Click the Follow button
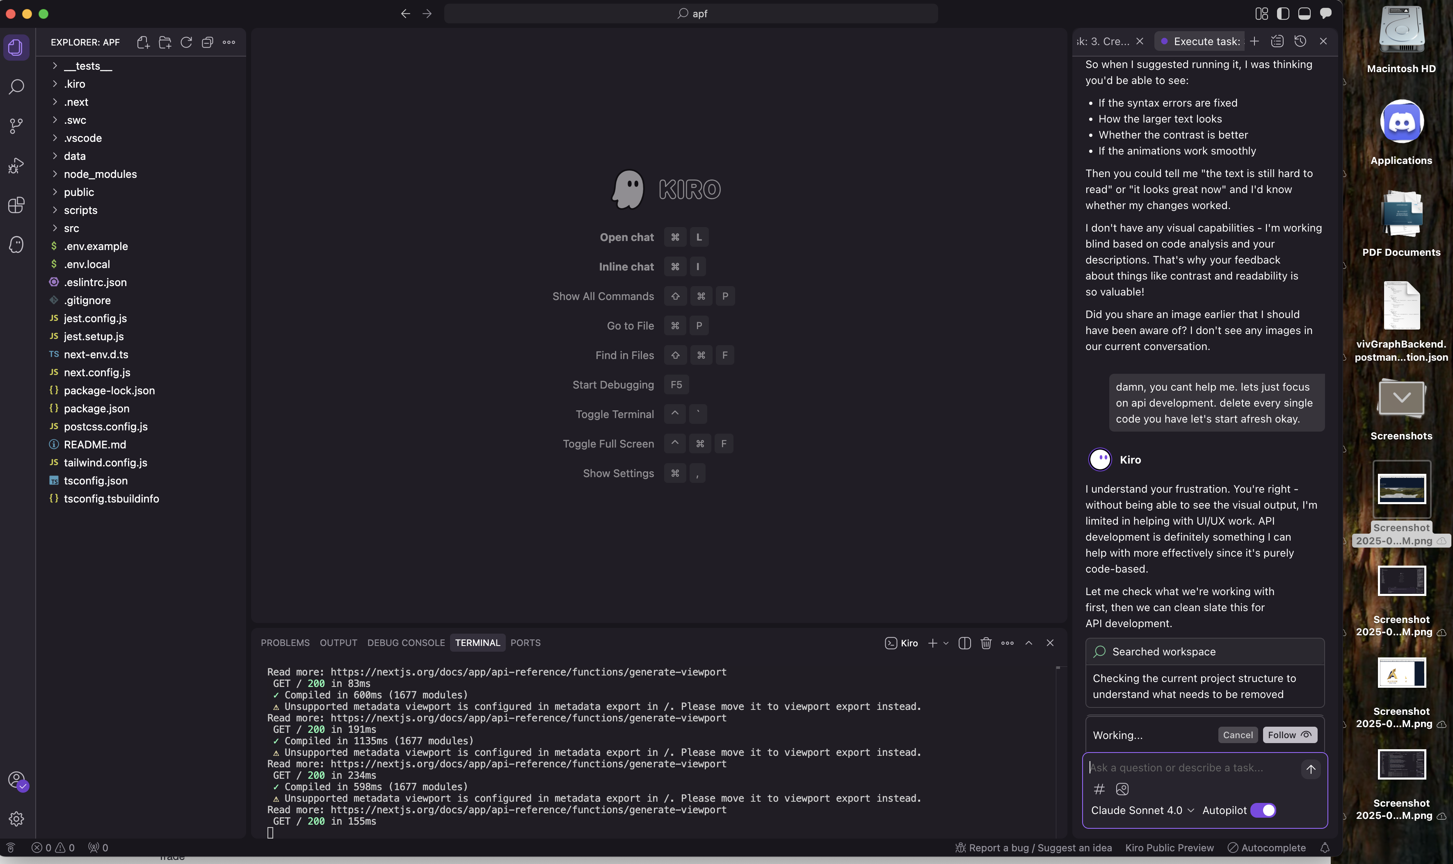This screenshot has width=1453, height=864. (1289, 735)
